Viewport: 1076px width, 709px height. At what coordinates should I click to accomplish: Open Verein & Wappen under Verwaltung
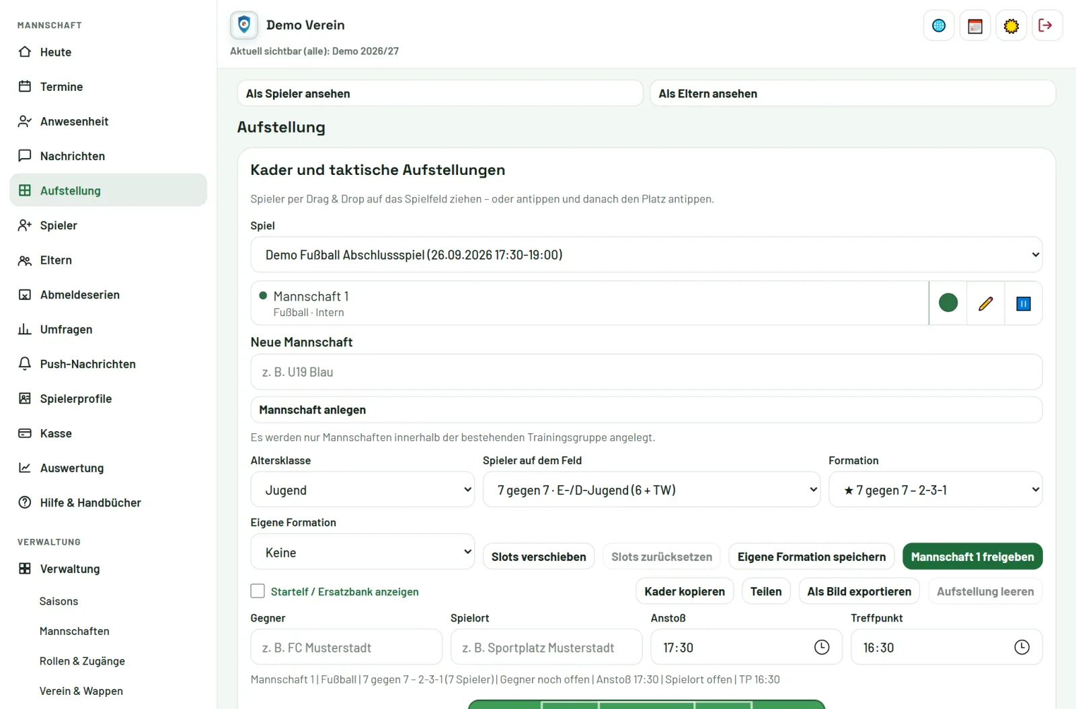pos(81,691)
